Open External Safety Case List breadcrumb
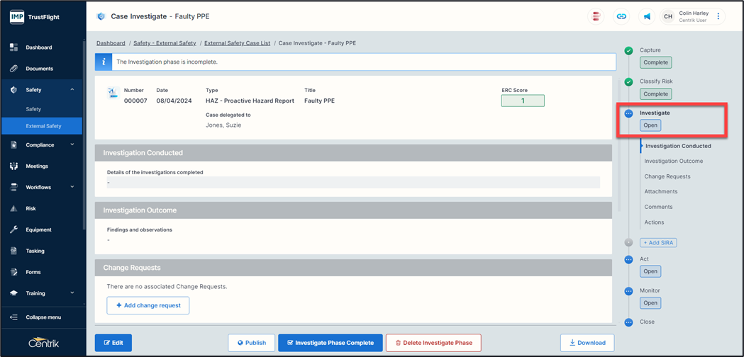The image size is (744, 357). click(237, 43)
